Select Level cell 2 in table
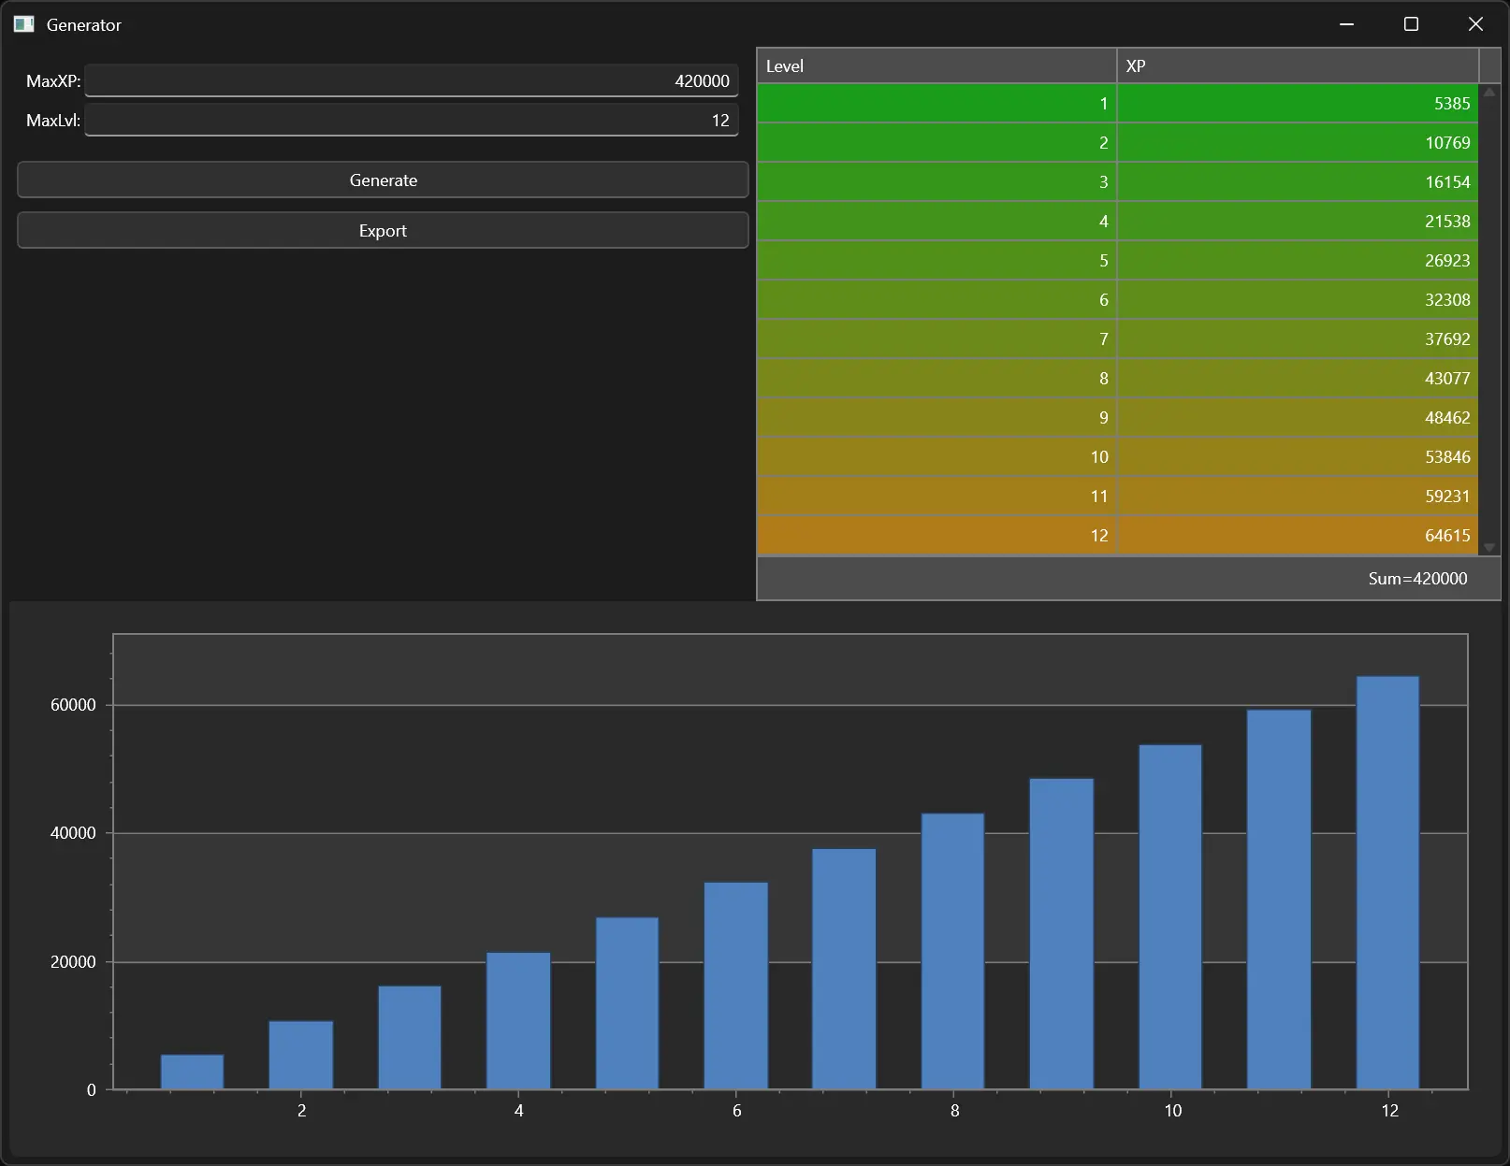 (936, 143)
